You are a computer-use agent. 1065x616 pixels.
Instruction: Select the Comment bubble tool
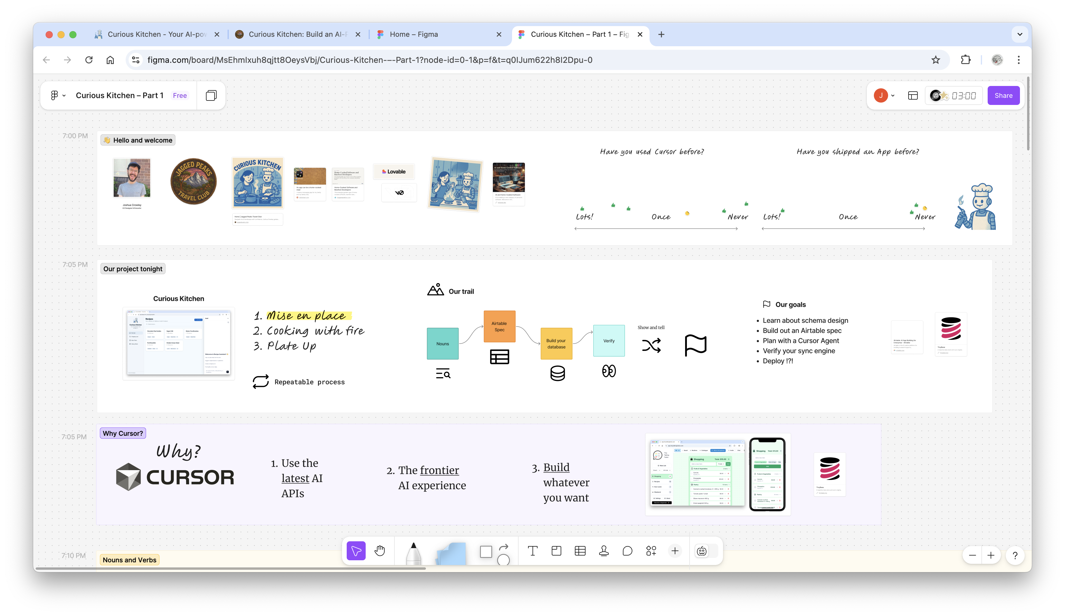[x=627, y=550]
